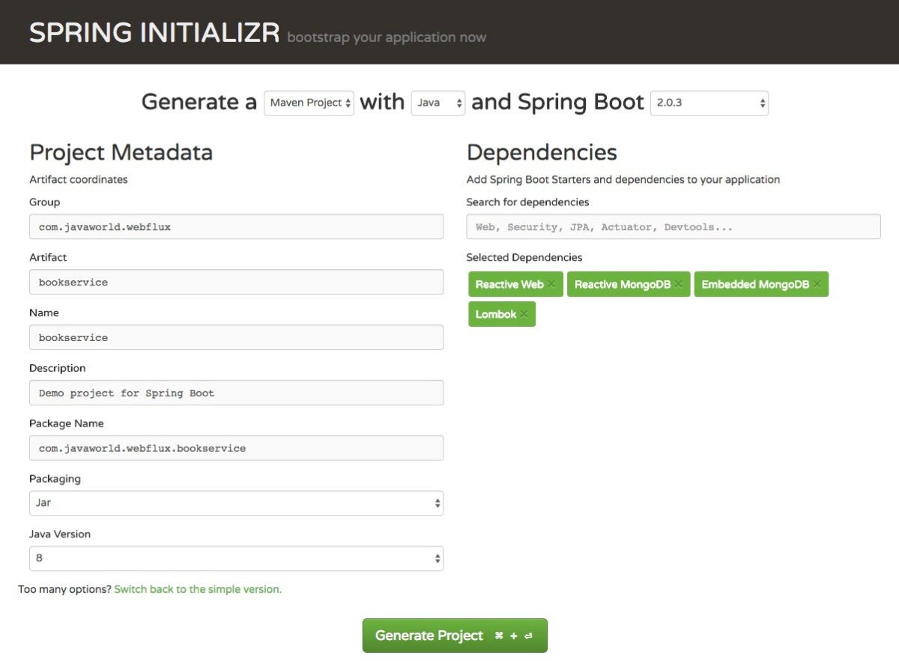
Task: Switch back to the simple version link
Action: tap(198, 589)
